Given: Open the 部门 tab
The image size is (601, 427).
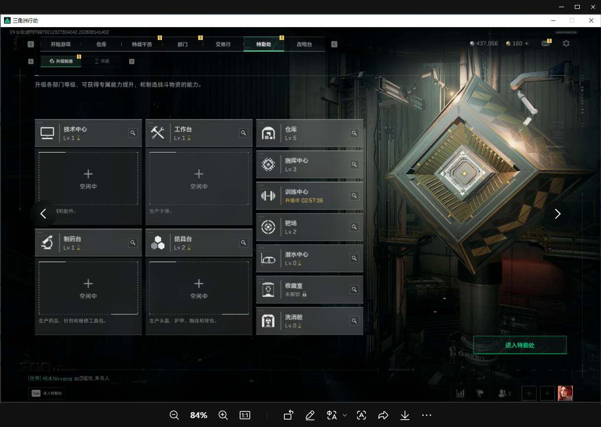Looking at the screenshot, I should point(182,44).
